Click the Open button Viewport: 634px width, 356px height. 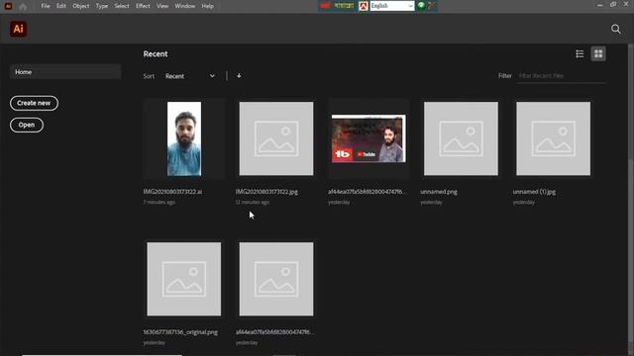point(27,125)
